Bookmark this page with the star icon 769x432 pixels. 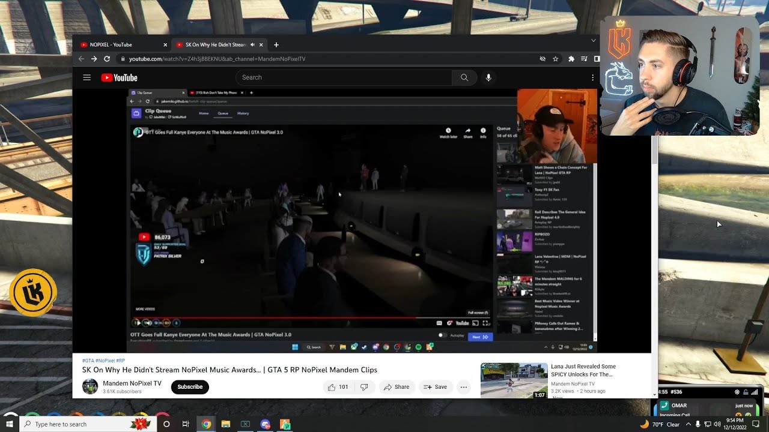pyautogui.click(x=556, y=59)
